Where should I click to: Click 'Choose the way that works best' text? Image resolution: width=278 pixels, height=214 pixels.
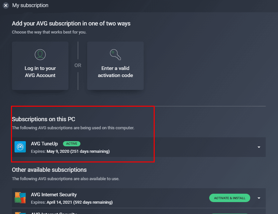49,32
